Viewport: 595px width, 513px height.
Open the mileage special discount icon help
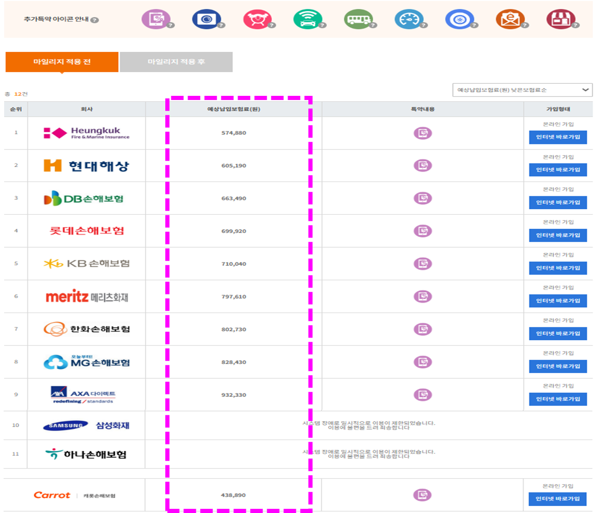click(156, 20)
